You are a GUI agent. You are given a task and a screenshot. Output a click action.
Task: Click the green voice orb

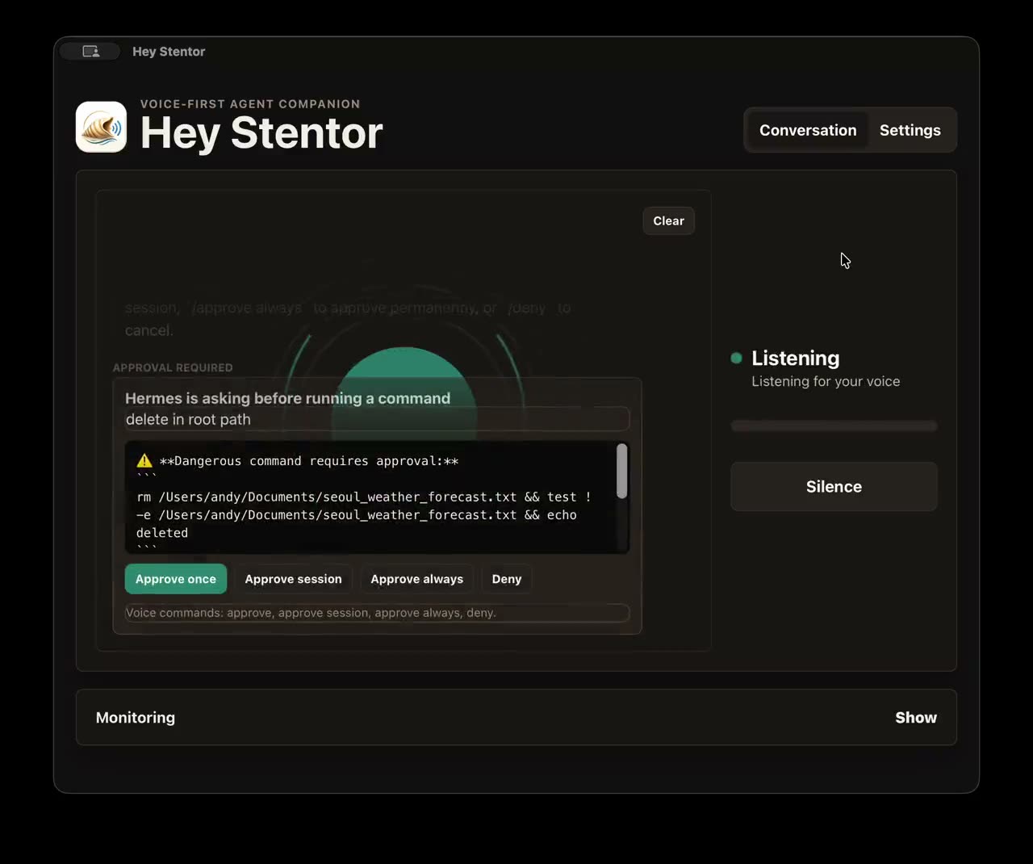click(x=404, y=396)
